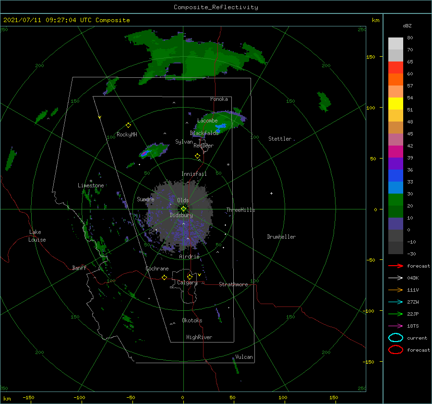
Task: Click the Ponoka label
Action: tap(219, 99)
